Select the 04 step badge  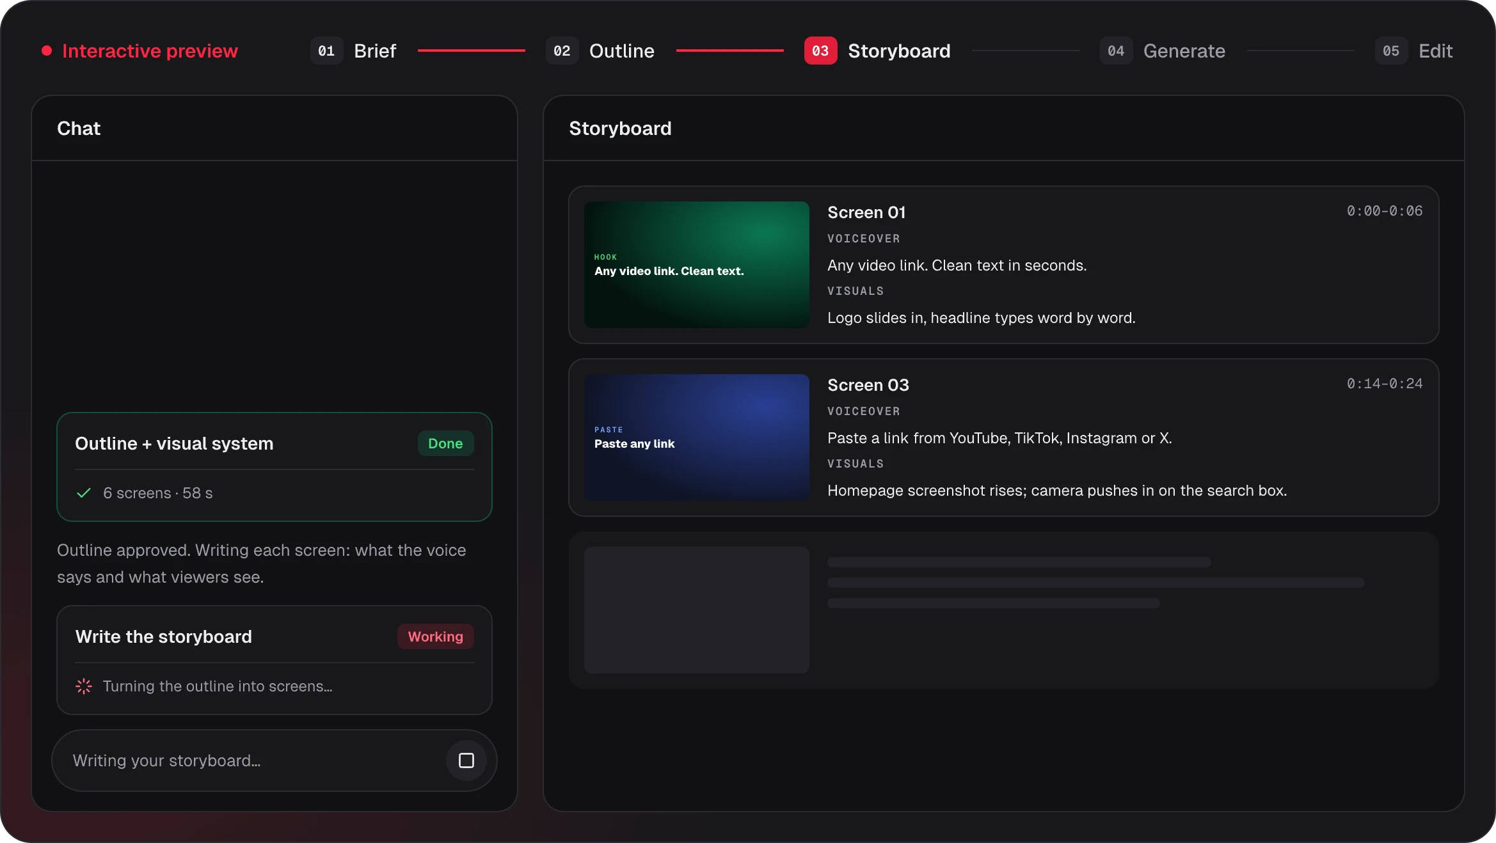click(x=1116, y=51)
